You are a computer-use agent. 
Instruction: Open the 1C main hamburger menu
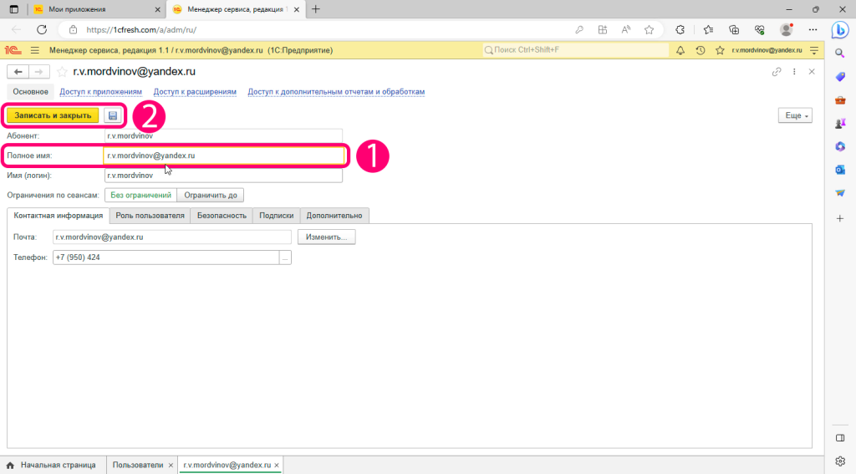click(35, 51)
